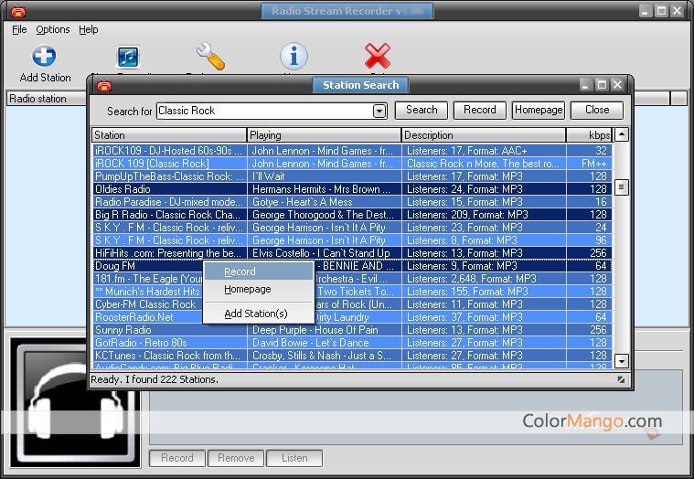Click the resize grip in dialog status bar
The width and height of the screenshot is (694, 479).
pyautogui.click(x=621, y=379)
